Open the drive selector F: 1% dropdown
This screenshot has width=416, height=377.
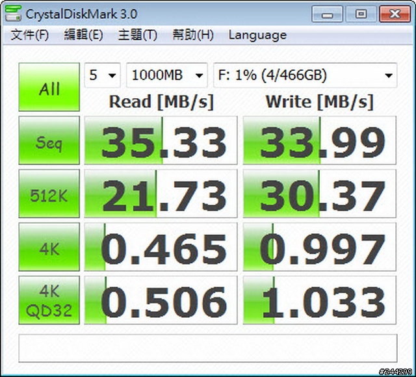coord(305,75)
